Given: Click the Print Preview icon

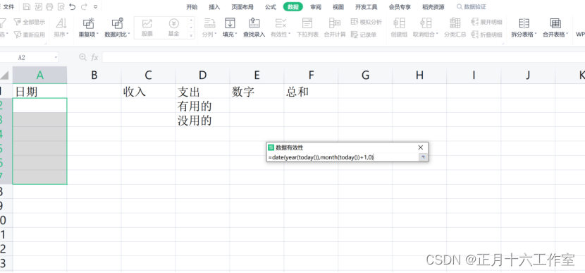Looking at the screenshot, I should pos(61,7).
